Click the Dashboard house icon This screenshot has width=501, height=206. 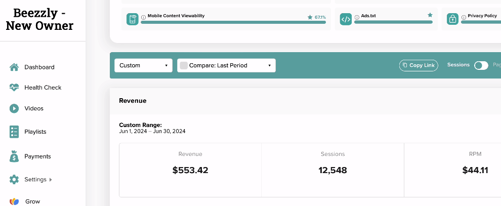point(14,67)
